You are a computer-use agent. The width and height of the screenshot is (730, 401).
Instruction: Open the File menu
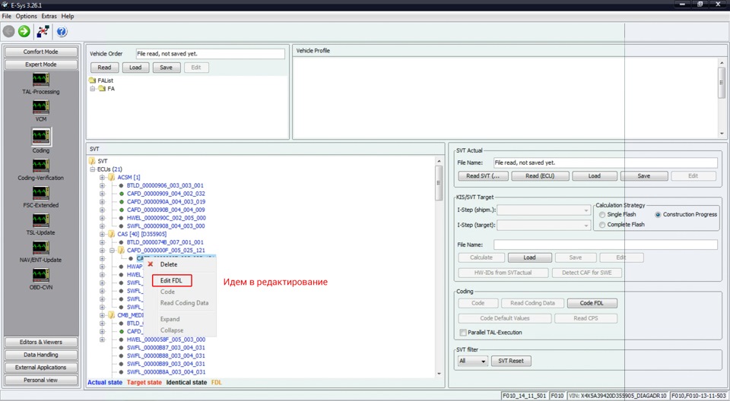pyautogui.click(x=7, y=16)
